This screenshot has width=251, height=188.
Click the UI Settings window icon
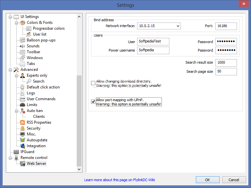[16, 17]
